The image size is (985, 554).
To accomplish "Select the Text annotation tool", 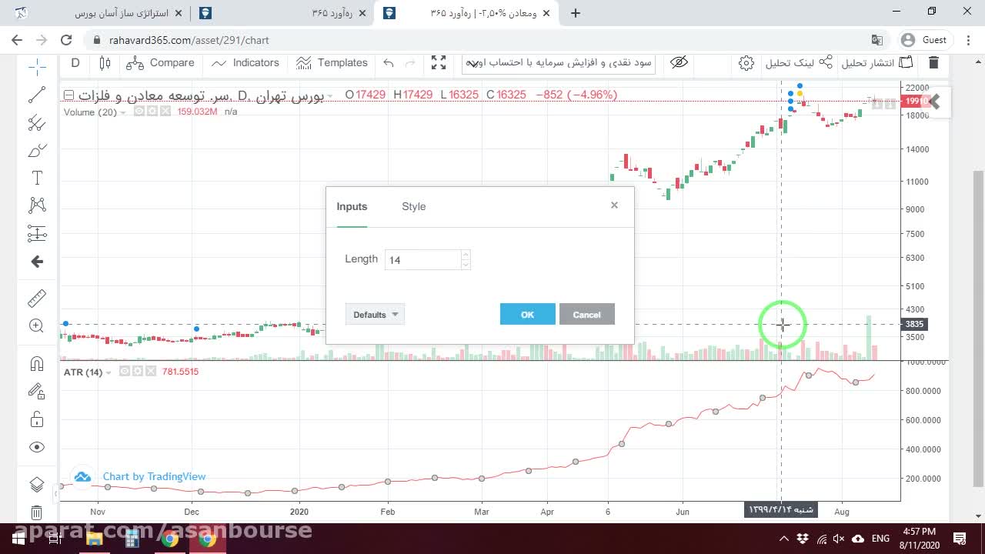I will tap(37, 179).
